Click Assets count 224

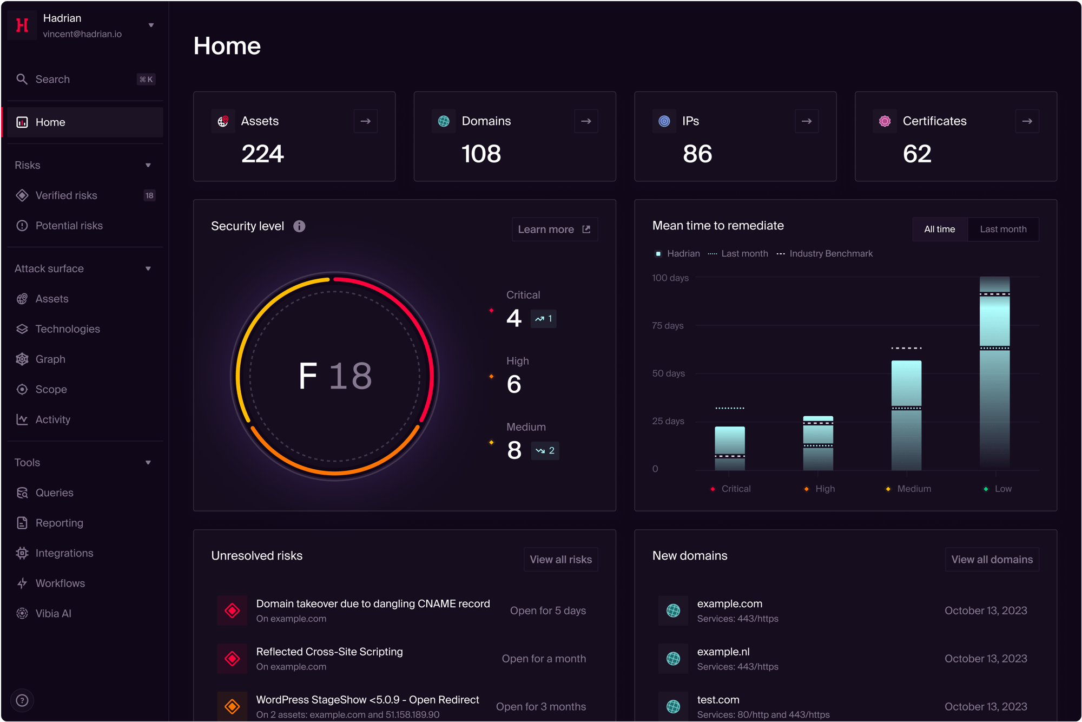[x=262, y=154]
